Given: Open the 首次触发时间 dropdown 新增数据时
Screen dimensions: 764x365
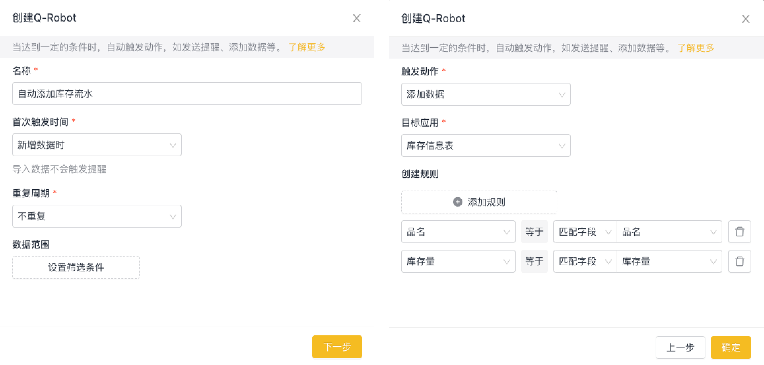Looking at the screenshot, I should coord(97,145).
